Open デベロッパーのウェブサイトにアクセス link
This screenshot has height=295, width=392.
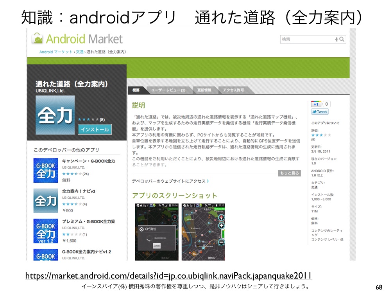[x=170, y=181]
